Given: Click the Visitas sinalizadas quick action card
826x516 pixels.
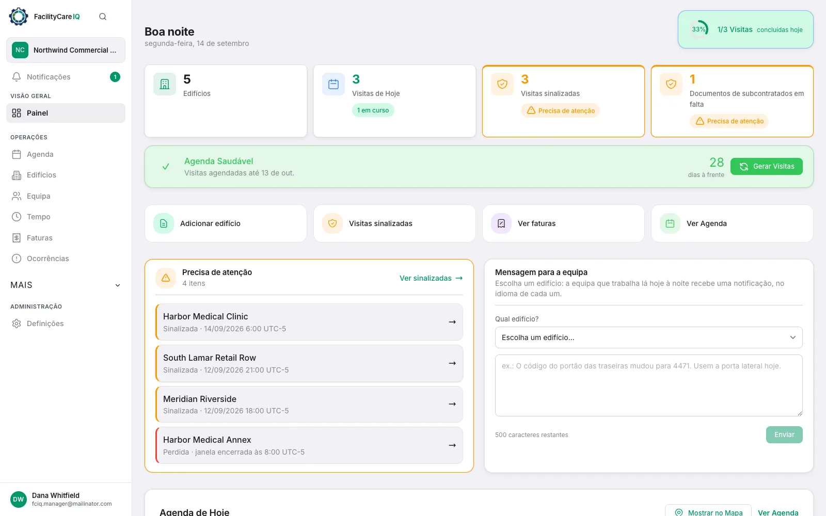Looking at the screenshot, I should coord(394,223).
